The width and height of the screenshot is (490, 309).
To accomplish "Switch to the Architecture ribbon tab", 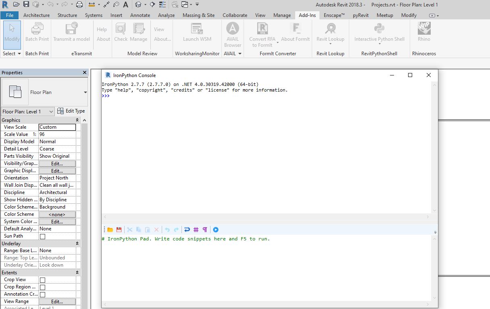I will tap(36, 15).
